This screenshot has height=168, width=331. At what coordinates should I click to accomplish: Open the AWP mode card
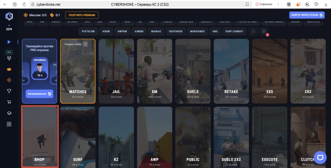[155, 137]
